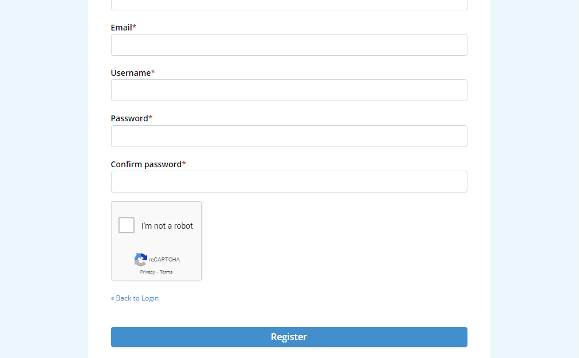Click the Password field label
Image resolution: width=579 pixels, height=358 pixels.
129,118
